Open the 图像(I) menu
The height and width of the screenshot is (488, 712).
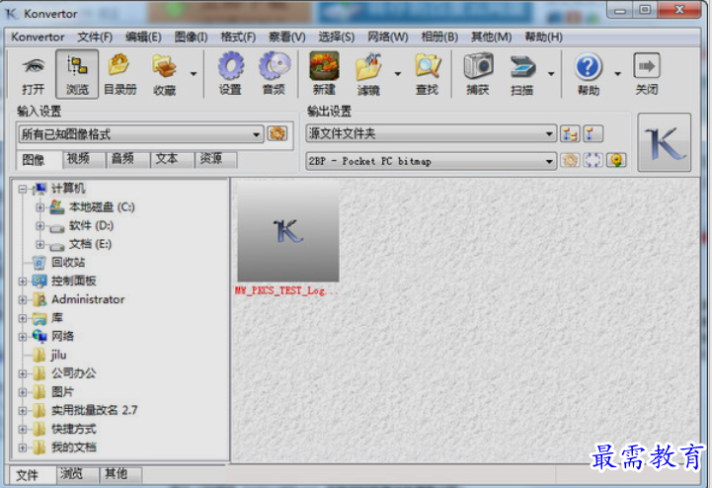(192, 37)
